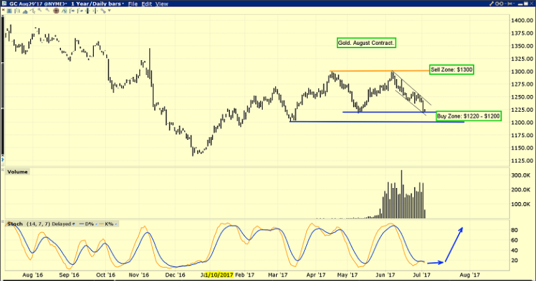Click the Volume panel label
536x281 pixels.
point(17,171)
